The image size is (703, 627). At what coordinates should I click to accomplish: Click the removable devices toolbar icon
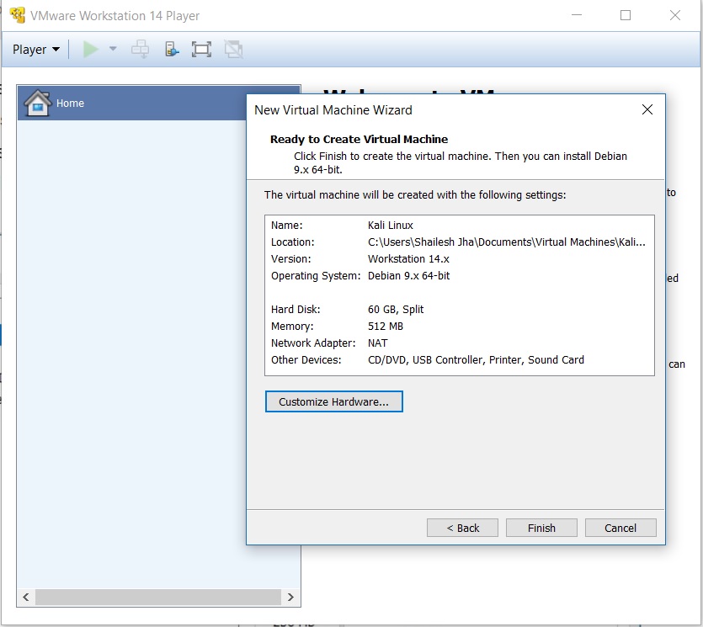(x=172, y=50)
